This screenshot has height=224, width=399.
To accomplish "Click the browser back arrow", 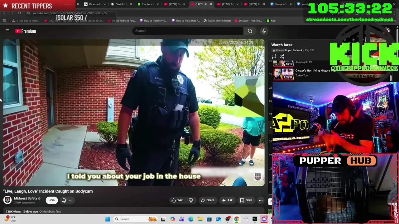I will pos(4,13).
